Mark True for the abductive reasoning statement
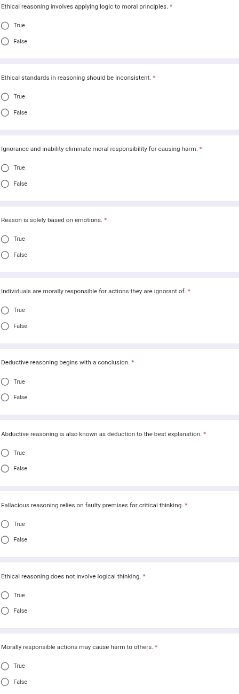 coord(5,453)
